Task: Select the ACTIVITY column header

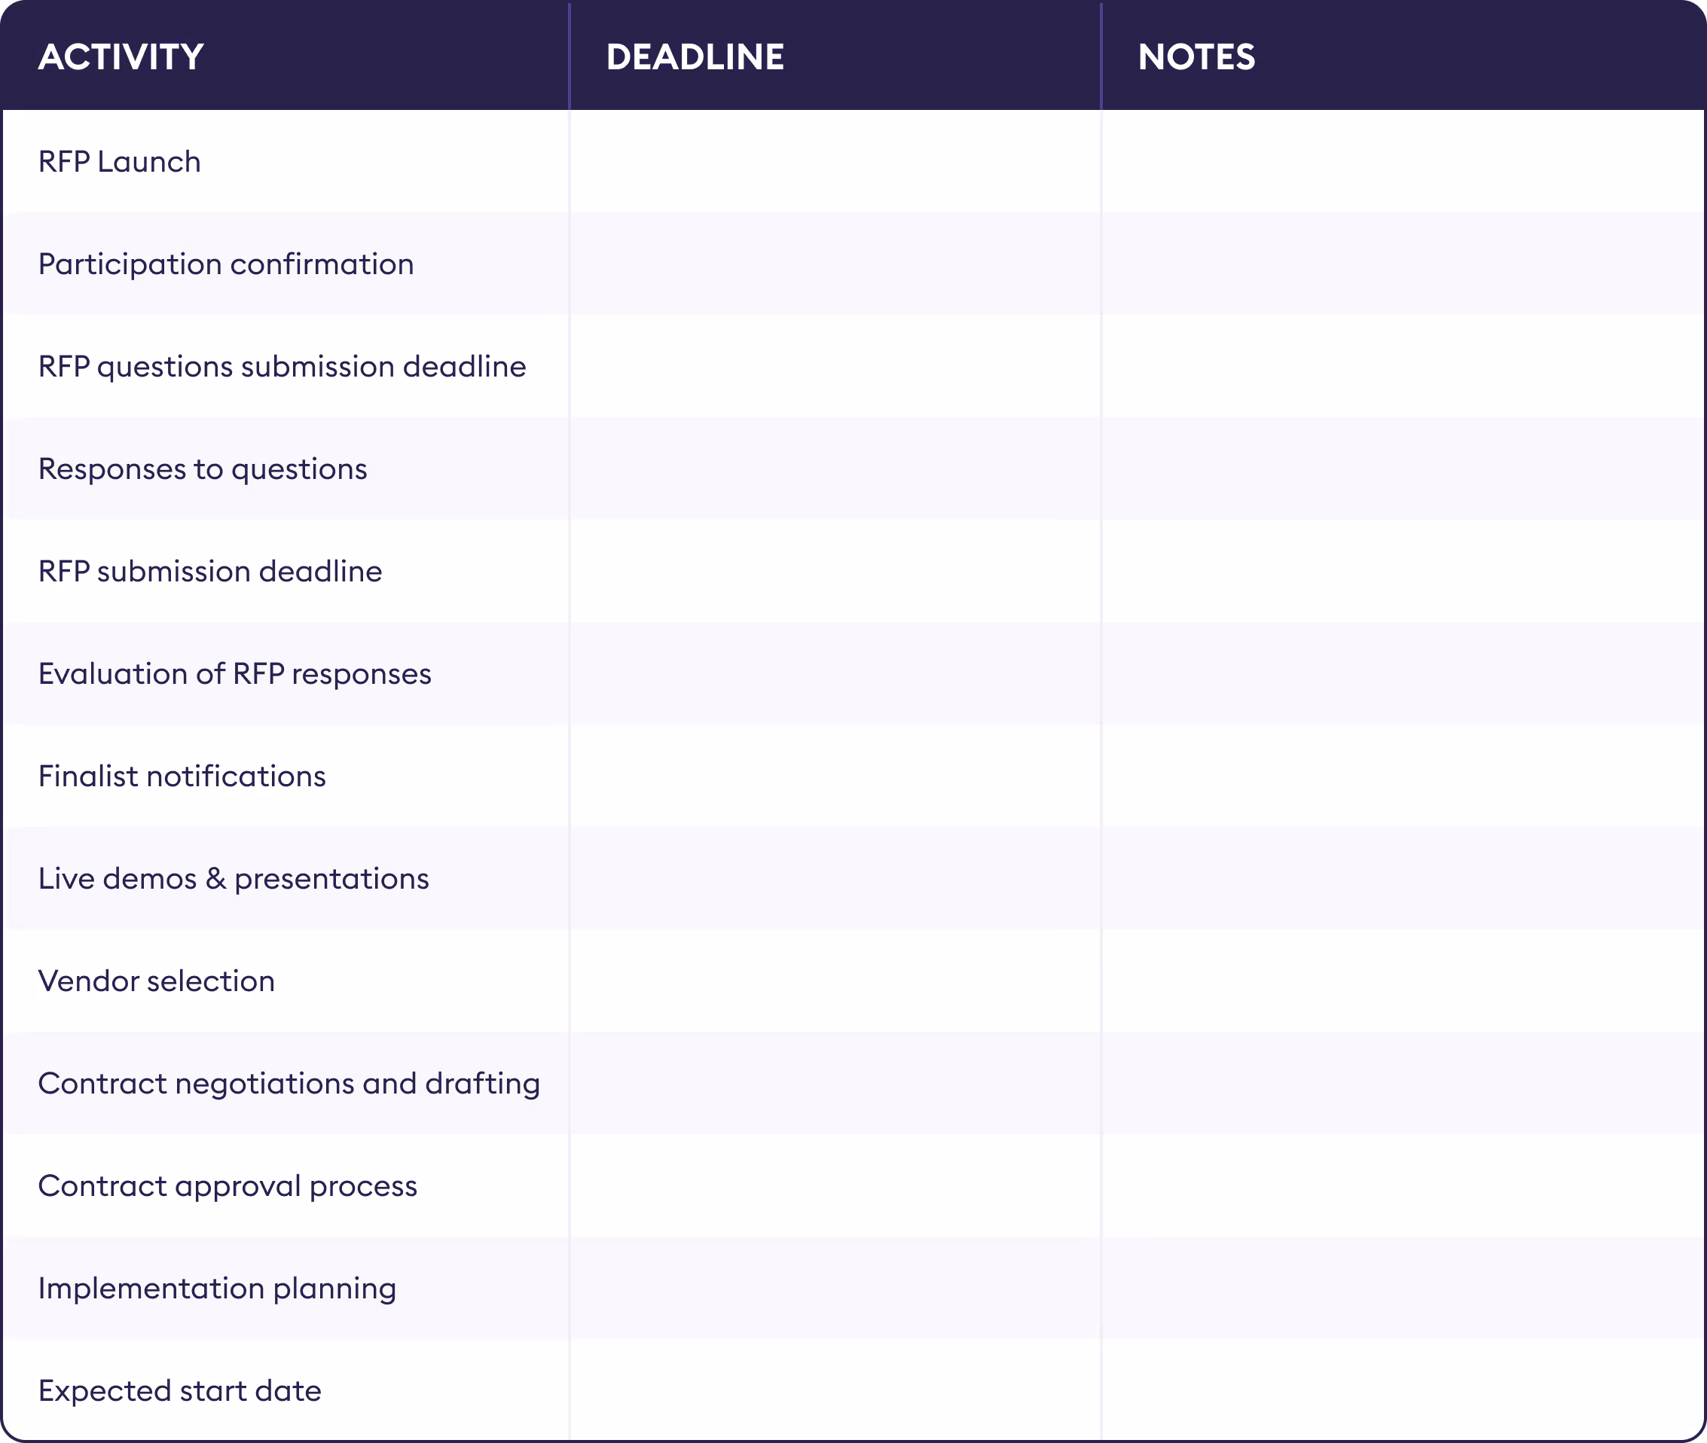Action: (121, 57)
